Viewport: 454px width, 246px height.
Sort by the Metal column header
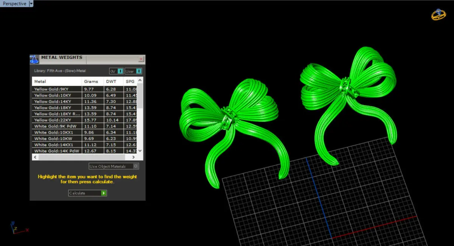[x=57, y=81]
